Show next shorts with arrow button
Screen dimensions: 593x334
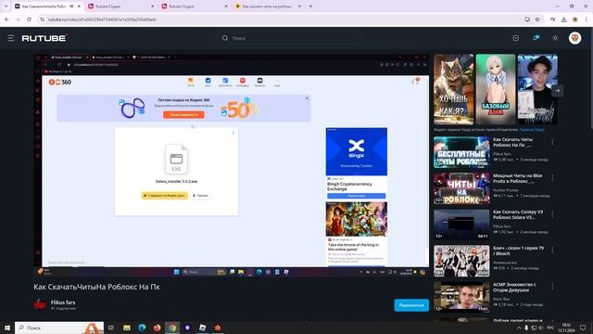point(558,91)
